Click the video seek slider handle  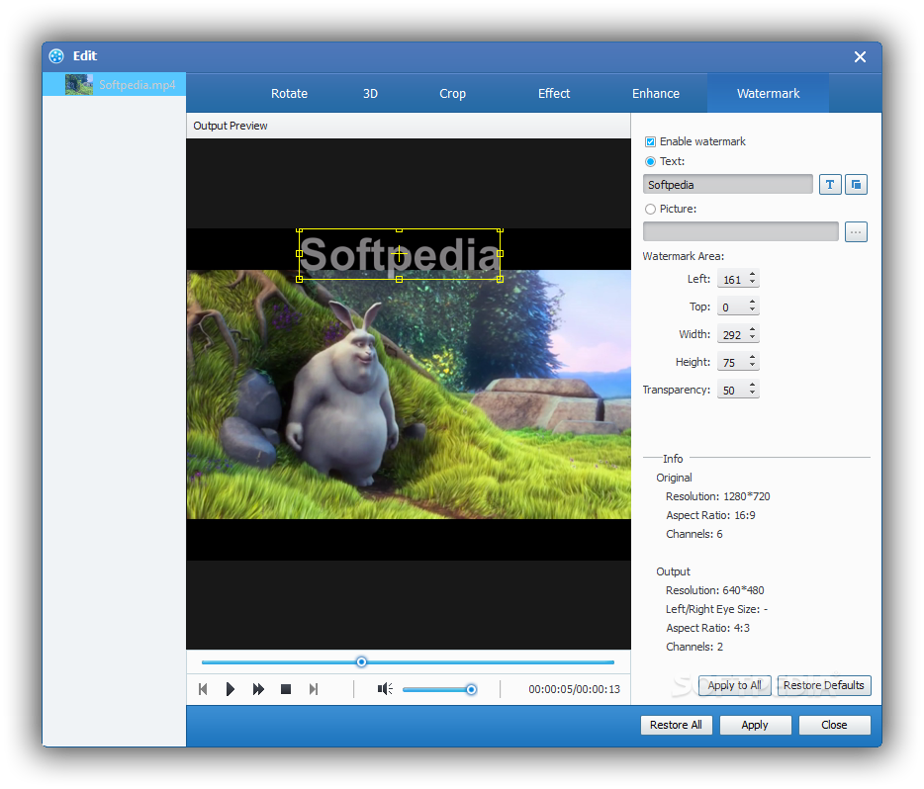pos(362,662)
